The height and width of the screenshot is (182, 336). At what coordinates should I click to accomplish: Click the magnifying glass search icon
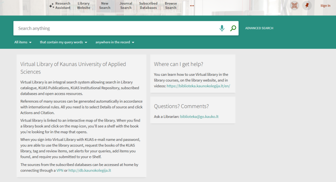tap(233, 28)
